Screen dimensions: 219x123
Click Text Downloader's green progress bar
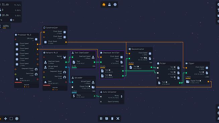click(74, 68)
